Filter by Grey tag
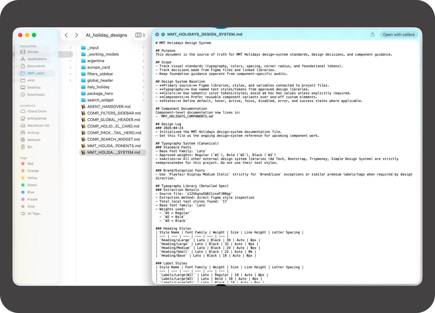The height and width of the screenshot is (313, 435). 37,206
